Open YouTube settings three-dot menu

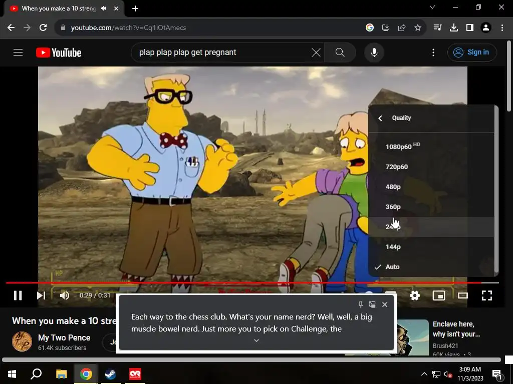433,52
